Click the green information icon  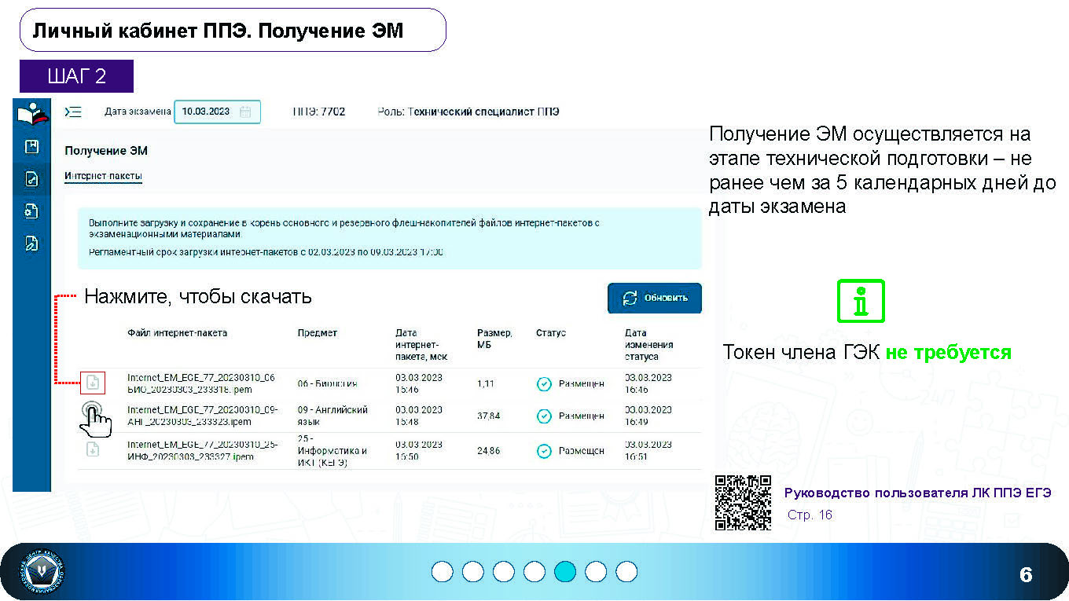[x=861, y=301]
